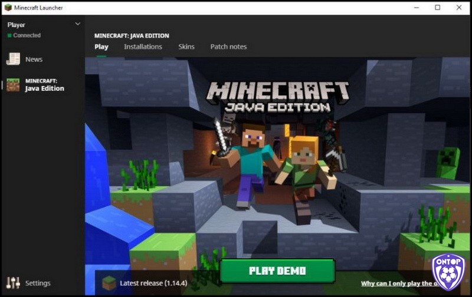Click the Player account name

[x=17, y=25]
